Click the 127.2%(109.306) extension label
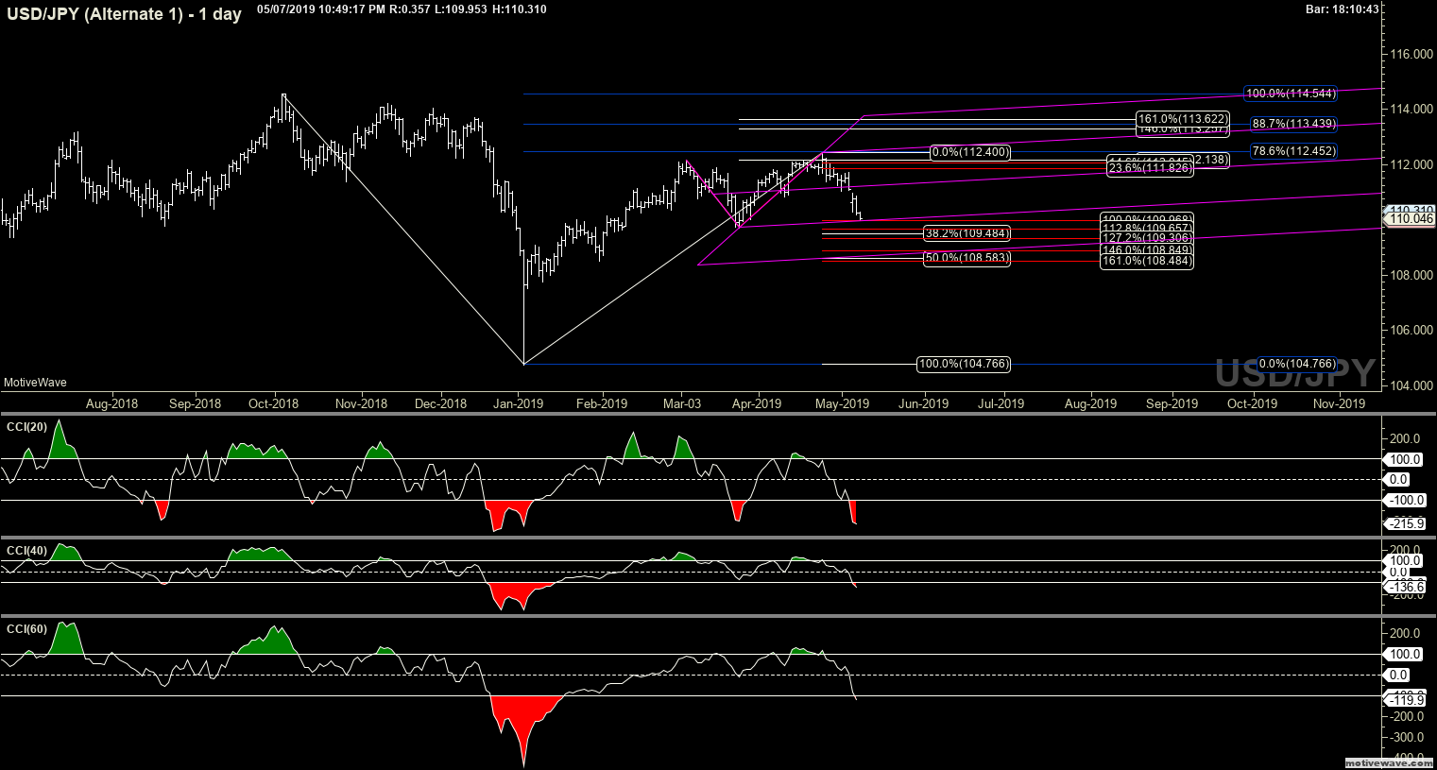1437x770 pixels. pyautogui.click(x=1147, y=239)
